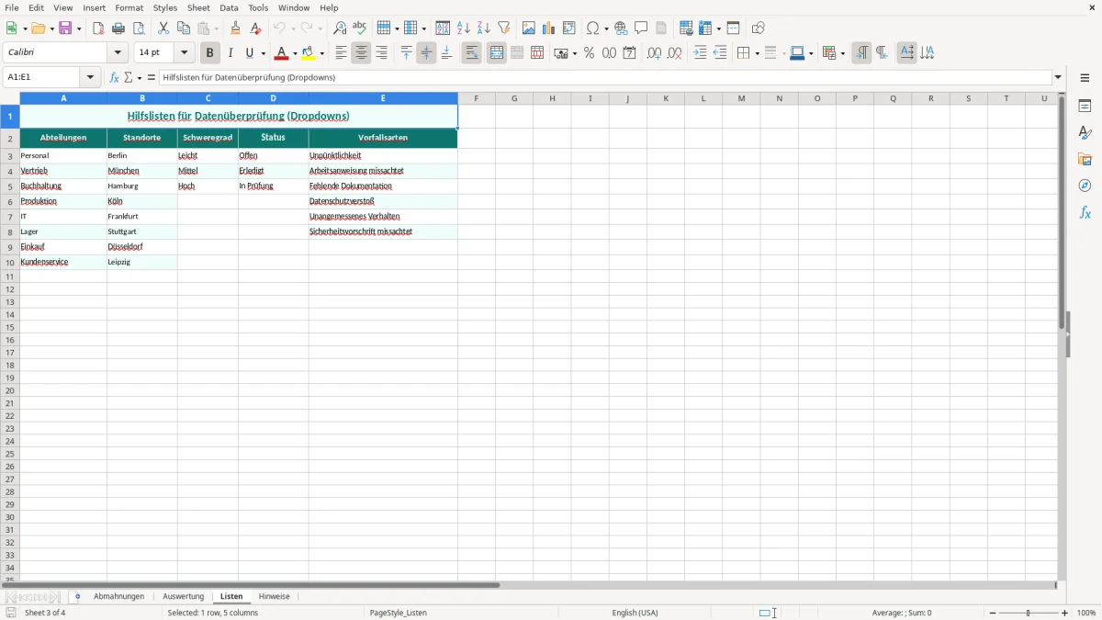Toggle wrap text
The width and height of the screenshot is (1102, 620).
(x=472, y=53)
